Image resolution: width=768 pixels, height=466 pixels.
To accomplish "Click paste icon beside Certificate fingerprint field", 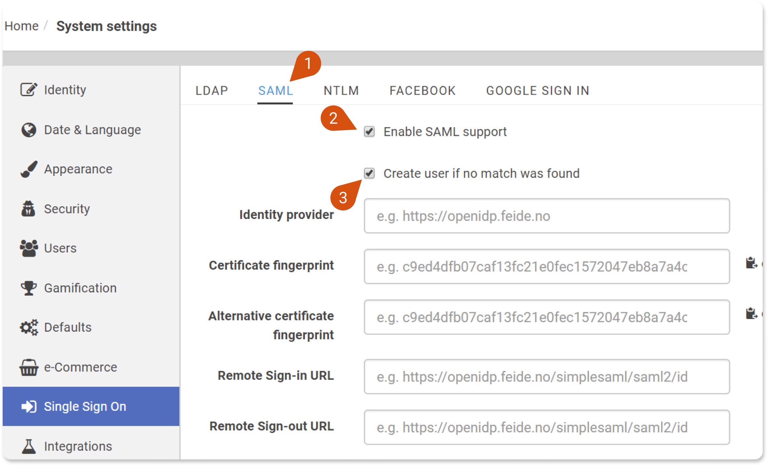I will (x=751, y=263).
